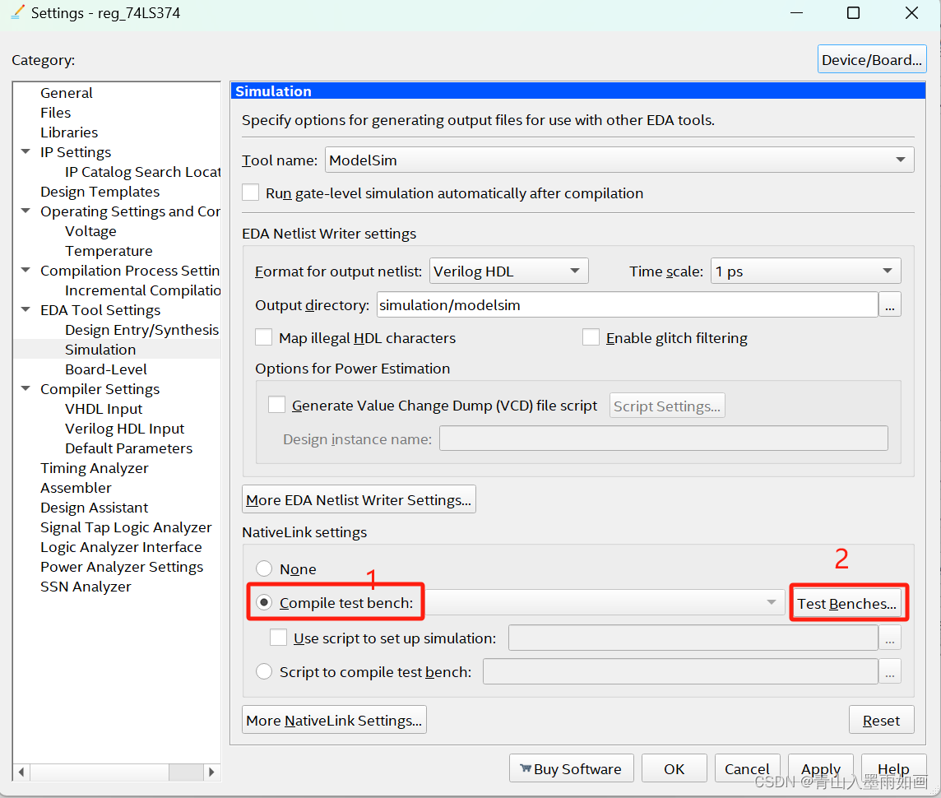The image size is (941, 798).
Task: Select SSN Analyzer category
Action: point(86,587)
